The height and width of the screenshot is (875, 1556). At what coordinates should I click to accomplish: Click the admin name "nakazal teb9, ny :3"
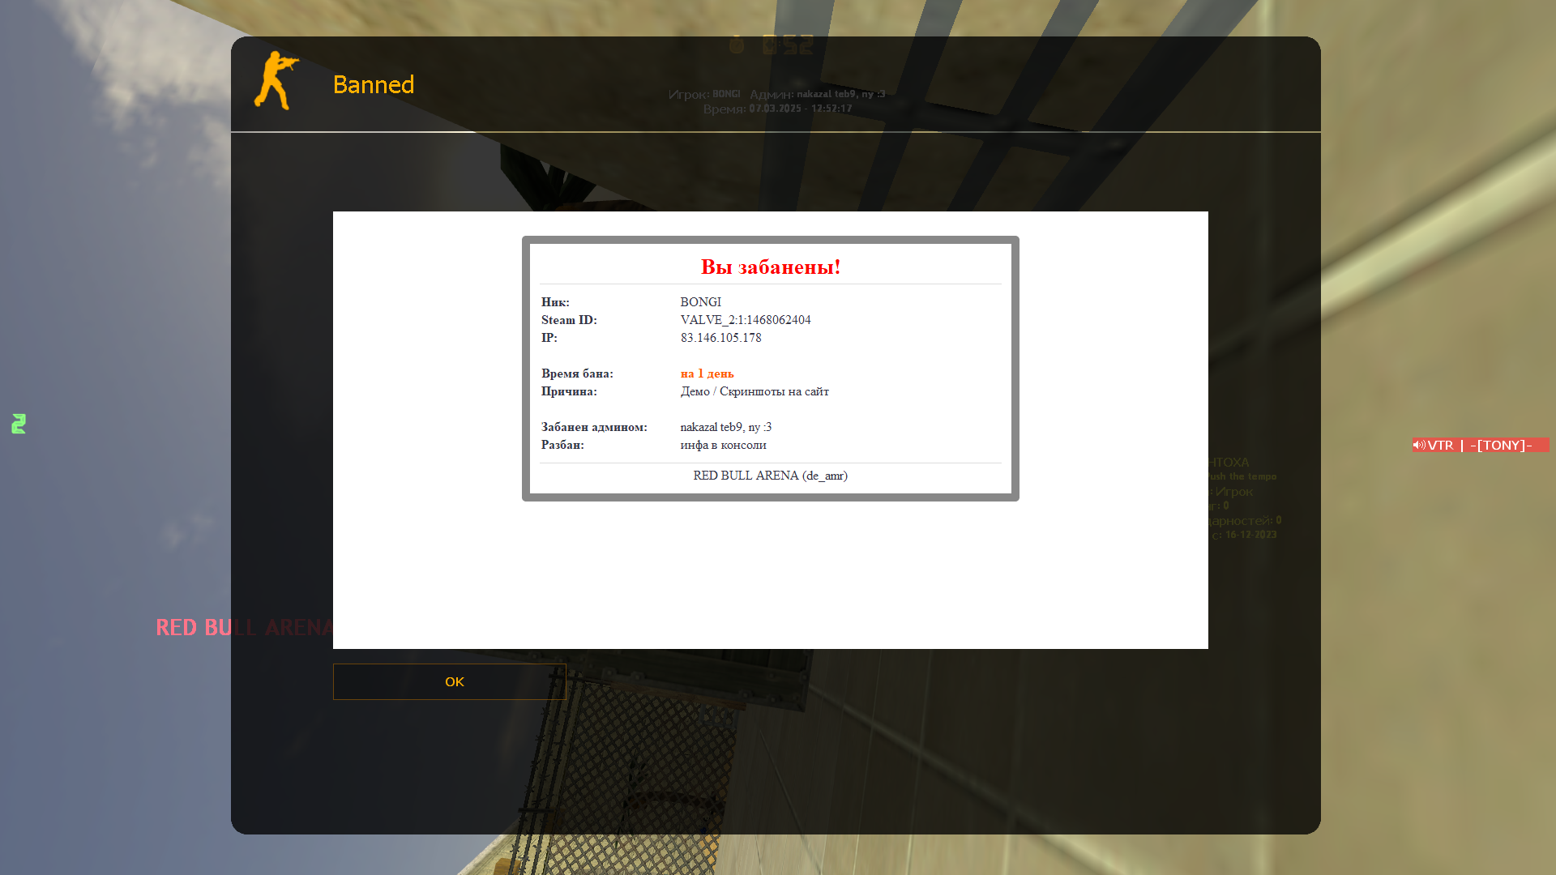point(725,427)
